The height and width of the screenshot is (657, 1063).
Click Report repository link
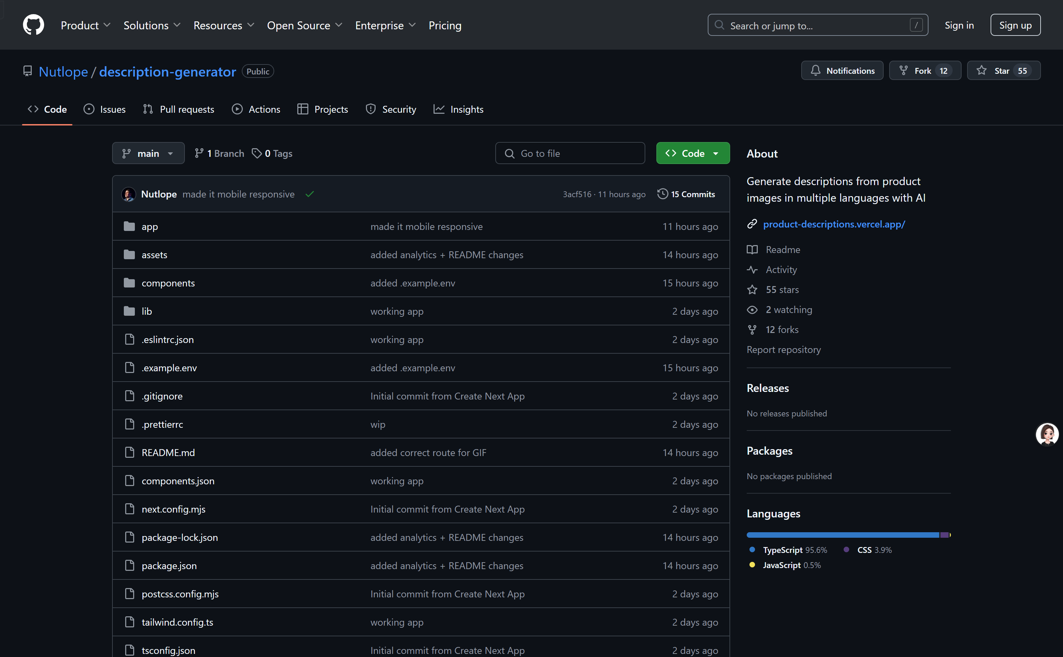[x=783, y=350]
